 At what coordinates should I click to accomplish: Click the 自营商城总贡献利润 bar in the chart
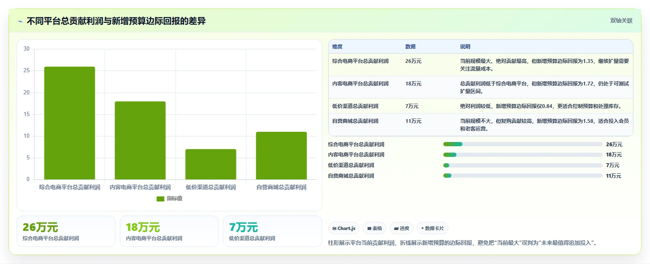[281, 156]
